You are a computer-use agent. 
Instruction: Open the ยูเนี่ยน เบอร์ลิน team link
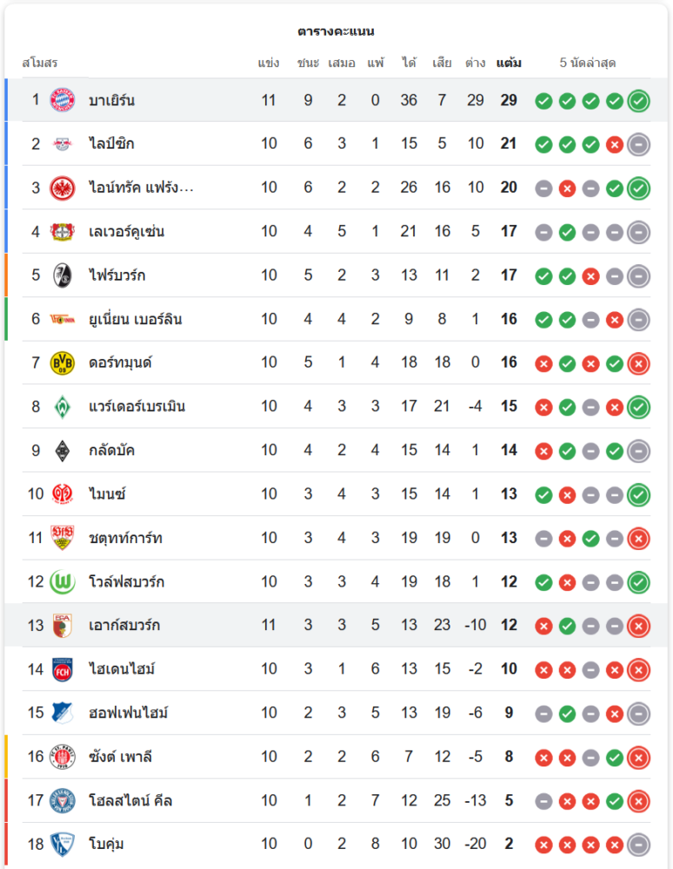135,319
